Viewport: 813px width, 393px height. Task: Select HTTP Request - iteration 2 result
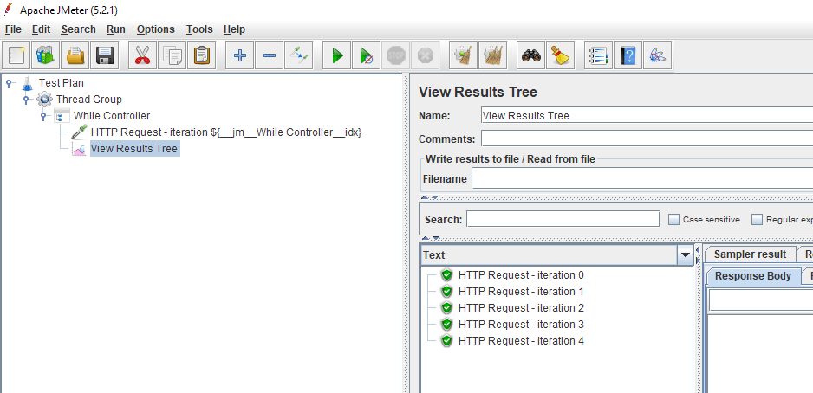(x=521, y=308)
